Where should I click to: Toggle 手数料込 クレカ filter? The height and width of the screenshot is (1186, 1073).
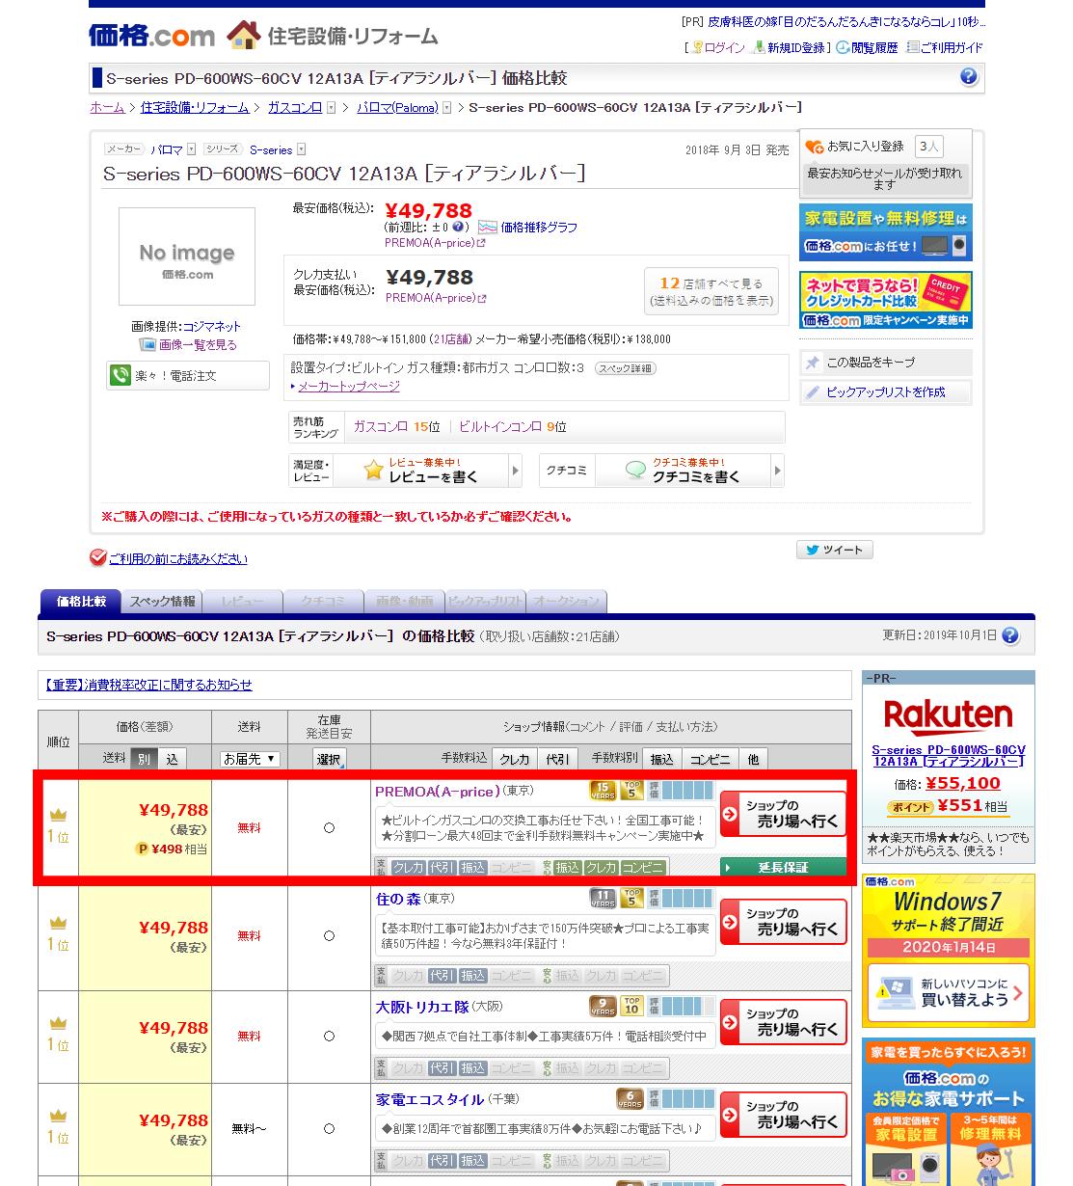coord(515,759)
